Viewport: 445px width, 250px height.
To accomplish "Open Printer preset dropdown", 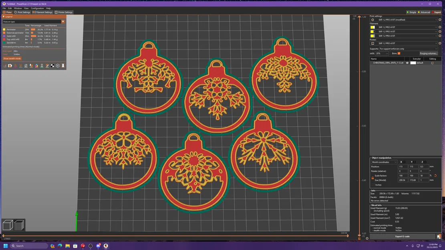I will 404,43.
